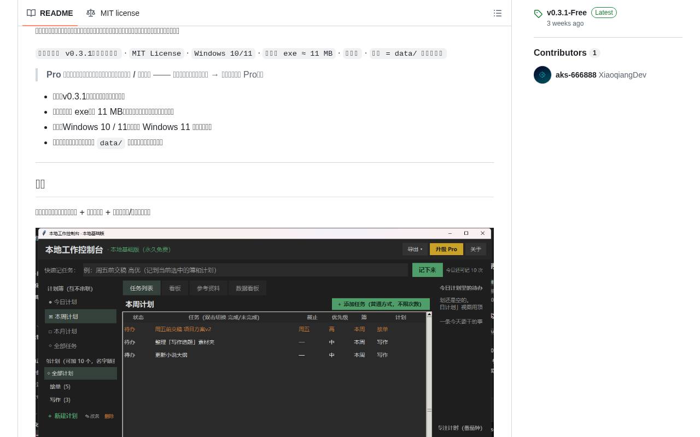This screenshot has height=437, width=700.
Task: Open the README outline icon
Action: point(498,13)
